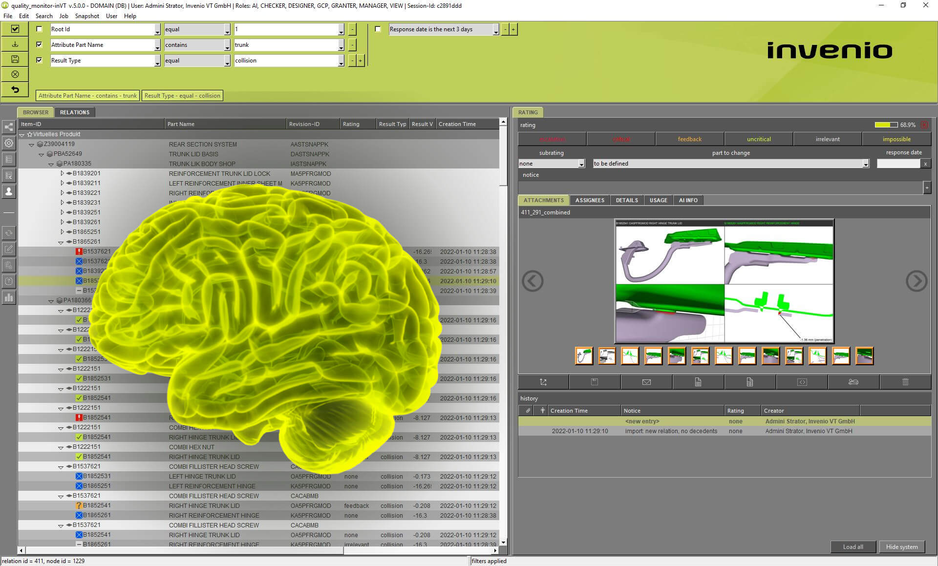Click the user person icon in left sidebar
This screenshot has width=938, height=566.
(x=9, y=191)
